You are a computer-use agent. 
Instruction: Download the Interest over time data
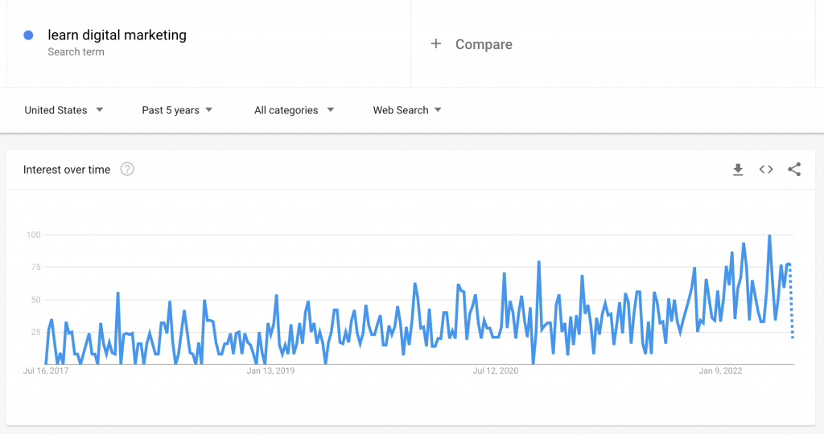[x=738, y=170]
